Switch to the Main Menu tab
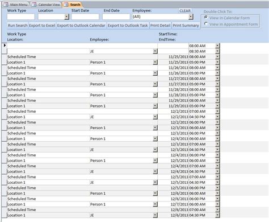 pyautogui.click(x=16, y=5)
